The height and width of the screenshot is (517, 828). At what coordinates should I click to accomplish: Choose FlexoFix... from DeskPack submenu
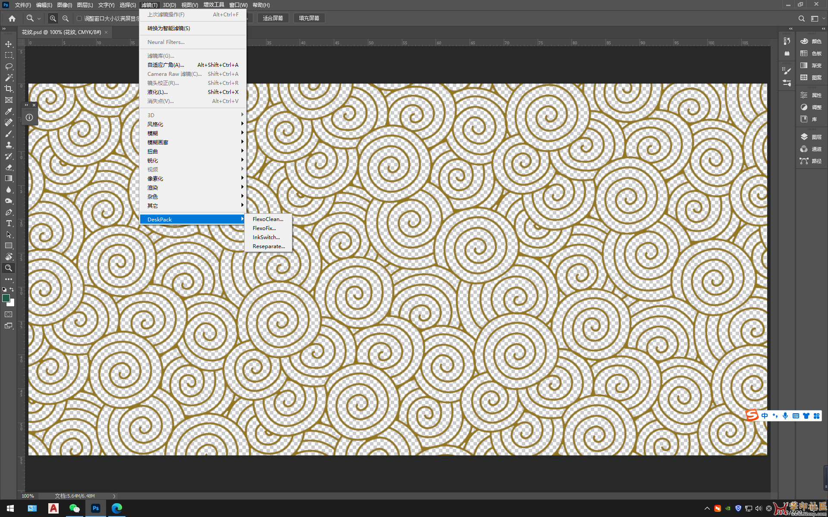[268, 228]
